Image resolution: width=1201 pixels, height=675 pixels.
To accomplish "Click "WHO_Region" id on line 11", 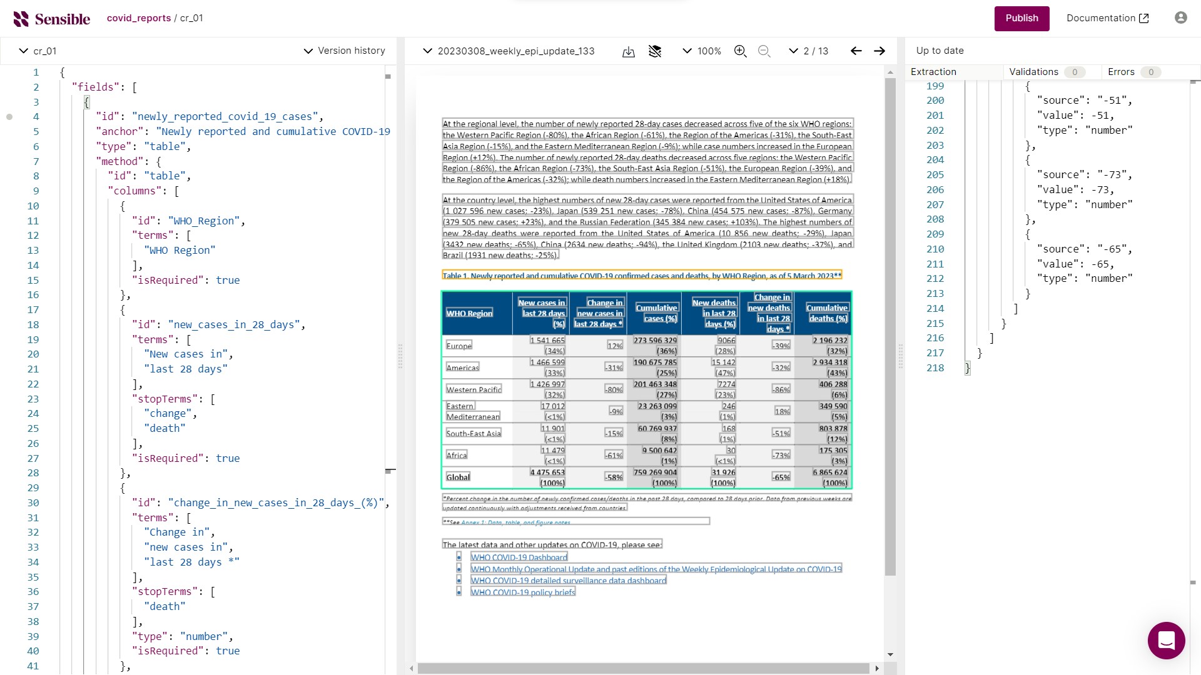I will point(203,221).
